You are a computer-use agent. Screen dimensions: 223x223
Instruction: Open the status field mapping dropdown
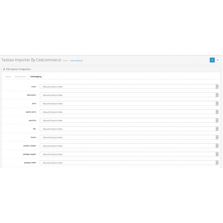point(129,137)
